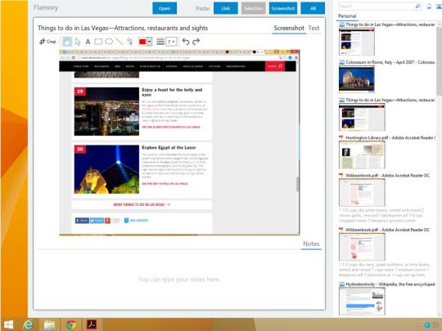Click the Luxor sphinx photo numbered 20

106,169
